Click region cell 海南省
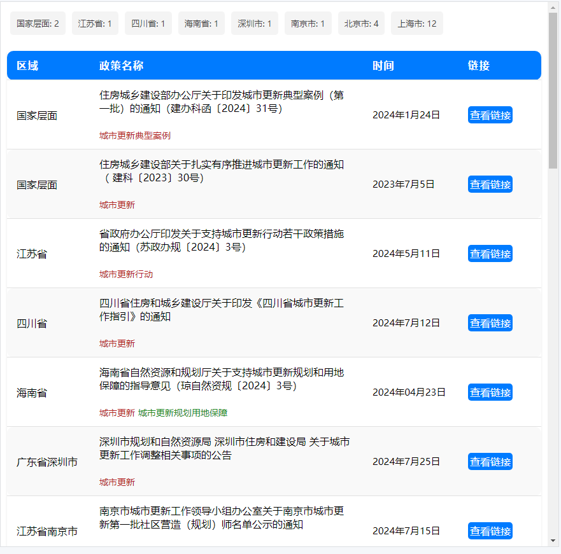Screen dimensions: 561x554 coord(32,393)
